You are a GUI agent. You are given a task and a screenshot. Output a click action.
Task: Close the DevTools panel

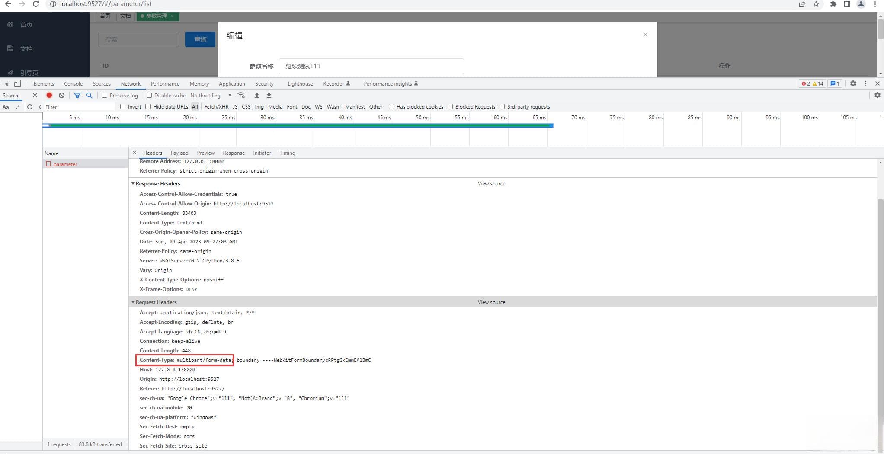(878, 84)
